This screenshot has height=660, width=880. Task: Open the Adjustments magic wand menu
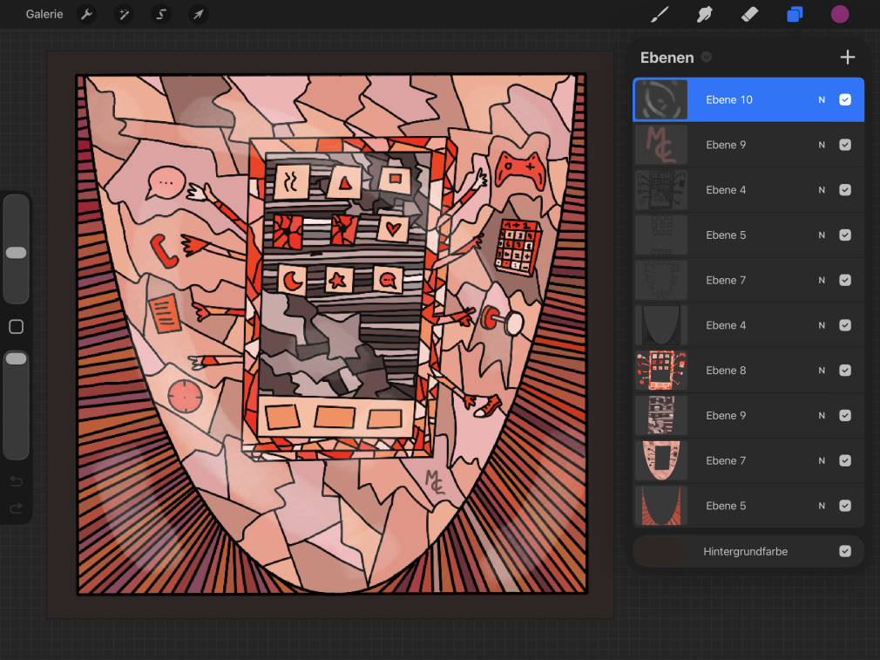[x=124, y=14]
